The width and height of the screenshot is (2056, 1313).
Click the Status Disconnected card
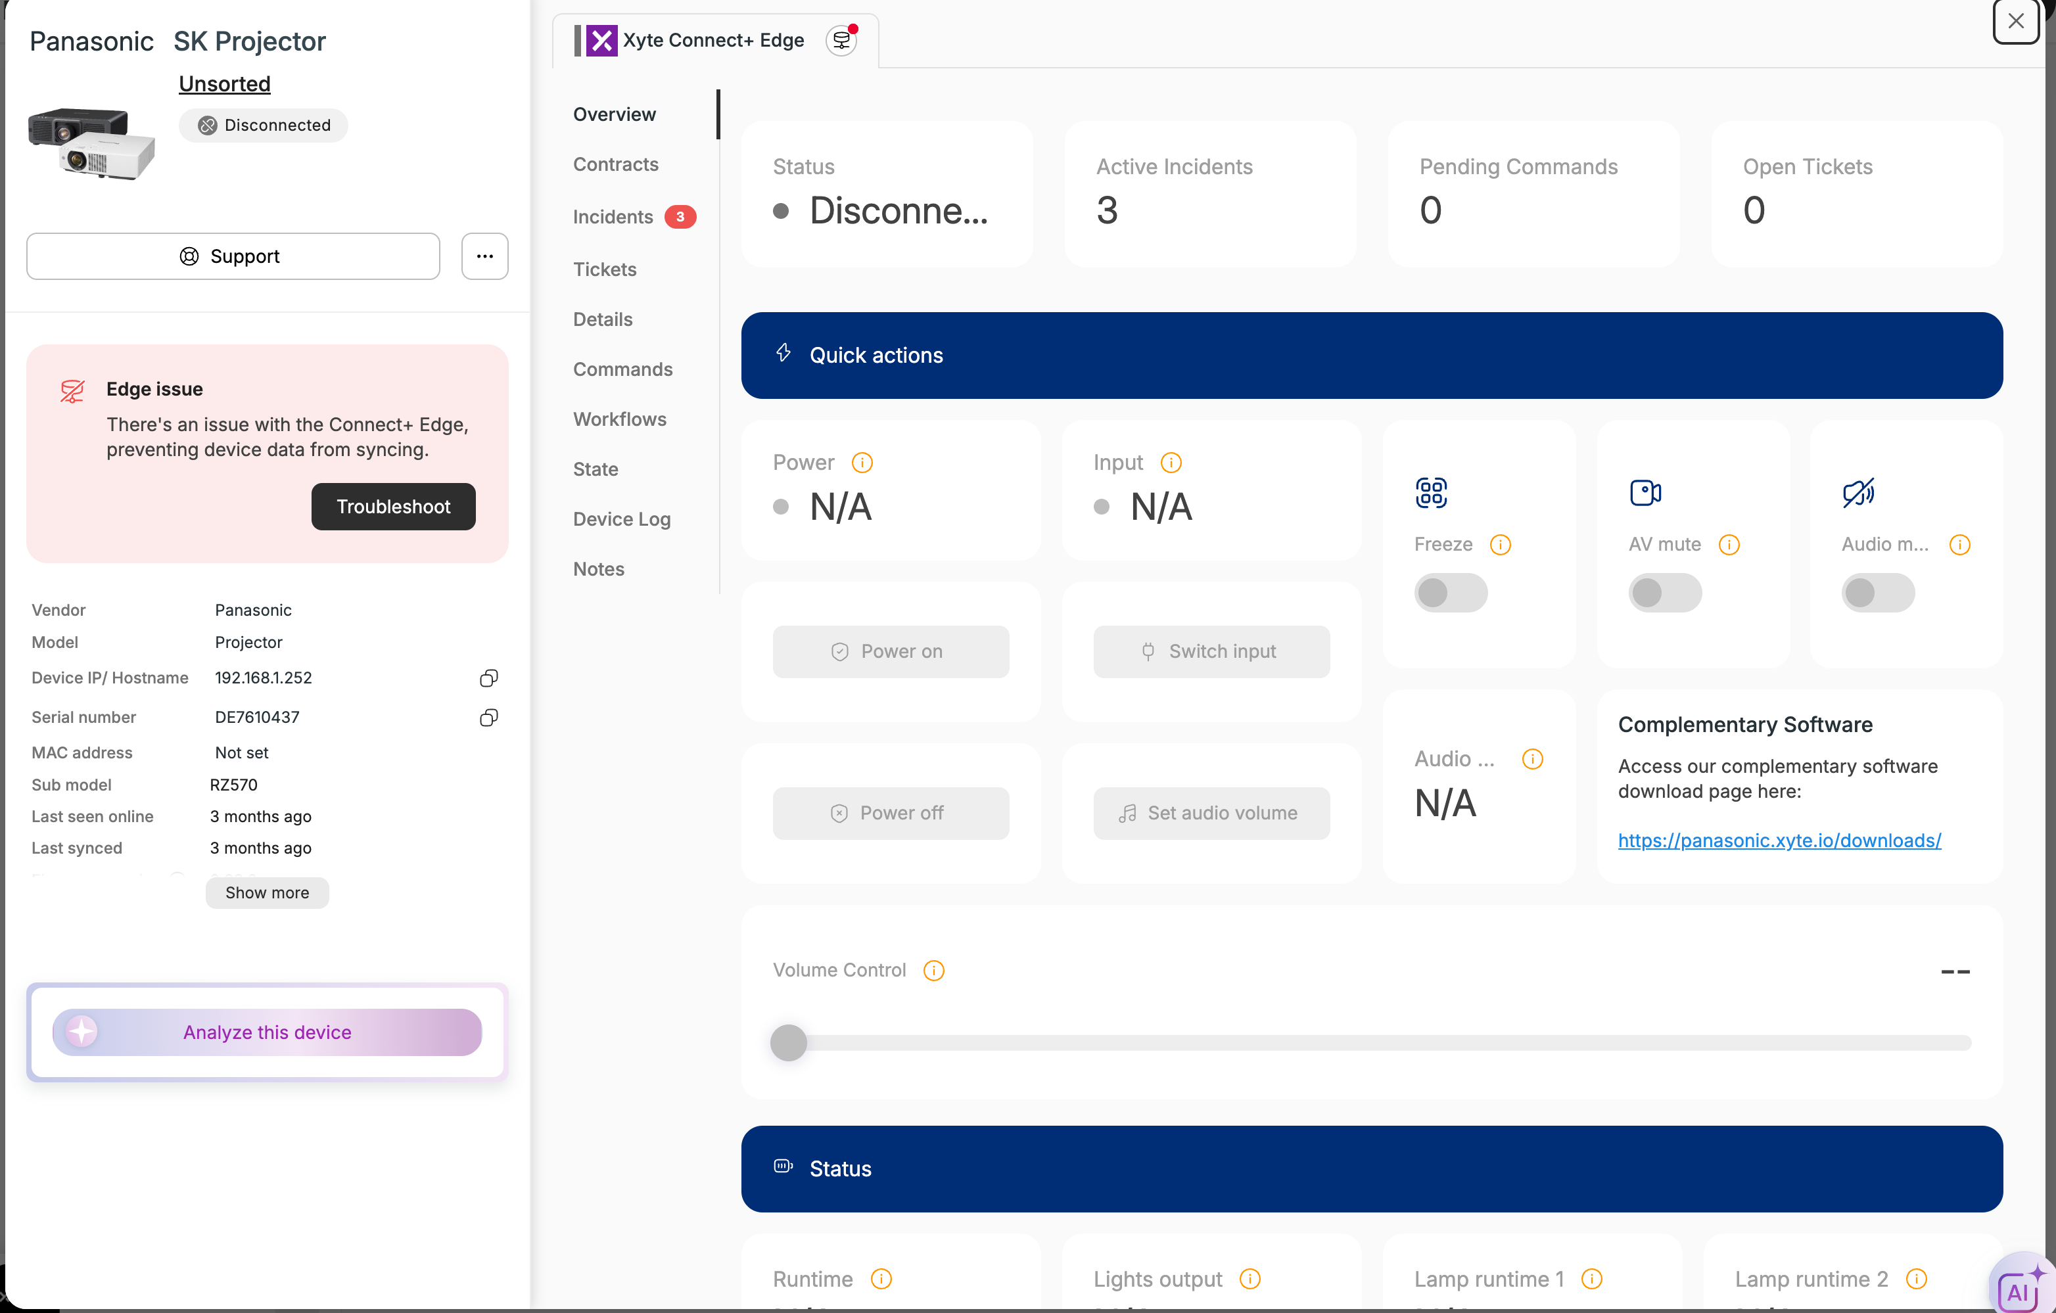click(x=887, y=194)
